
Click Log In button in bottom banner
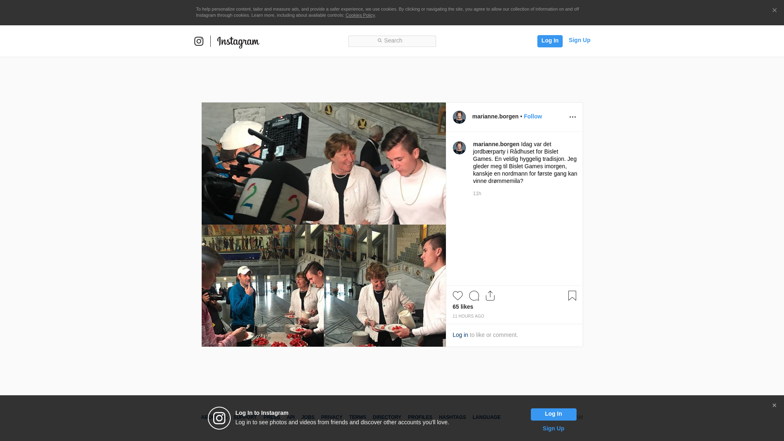click(553, 414)
